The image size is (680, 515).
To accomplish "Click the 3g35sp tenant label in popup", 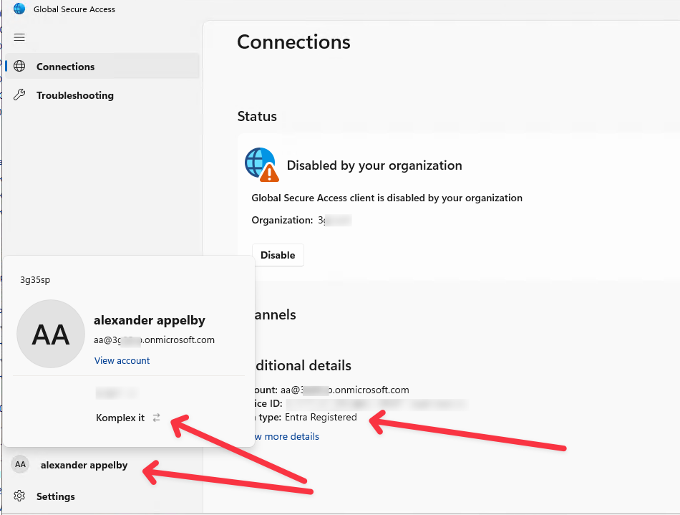I will [x=35, y=279].
